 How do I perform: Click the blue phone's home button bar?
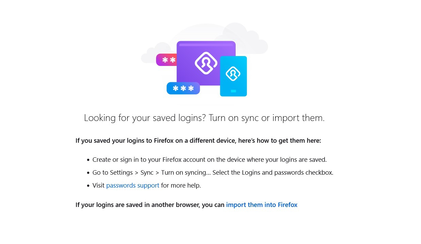coord(233,91)
